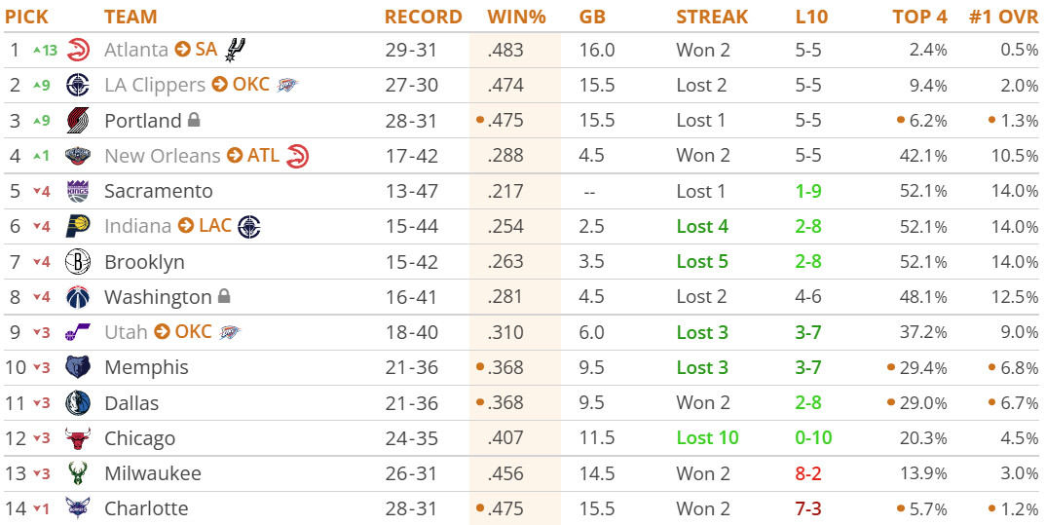Screen dimensions: 1046x525
Task: Sort by the STREAK column header
Action: (712, 17)
